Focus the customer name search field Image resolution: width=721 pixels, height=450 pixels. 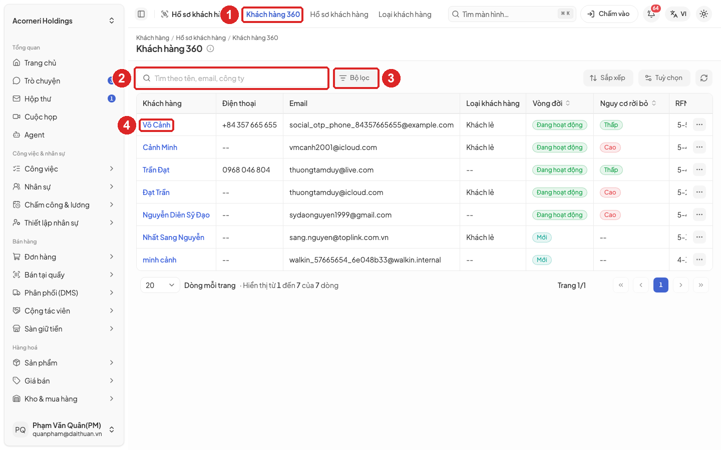coord(232,78)
